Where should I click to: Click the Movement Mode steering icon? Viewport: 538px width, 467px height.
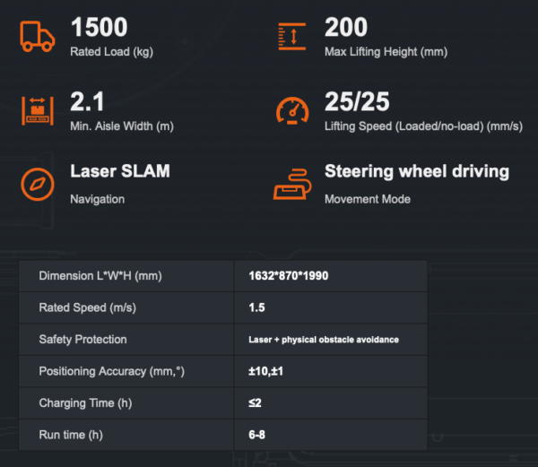point(292,184)
